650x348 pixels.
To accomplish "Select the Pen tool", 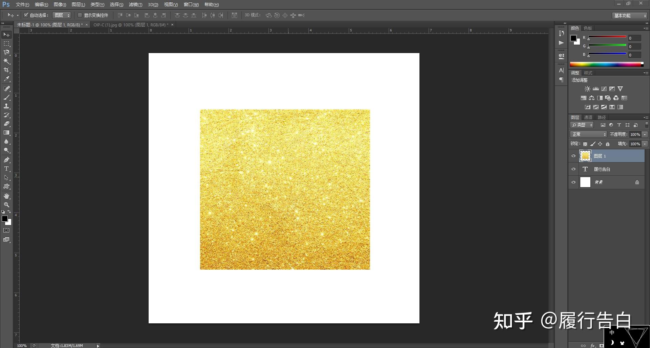I will click(x=6, y=160).
